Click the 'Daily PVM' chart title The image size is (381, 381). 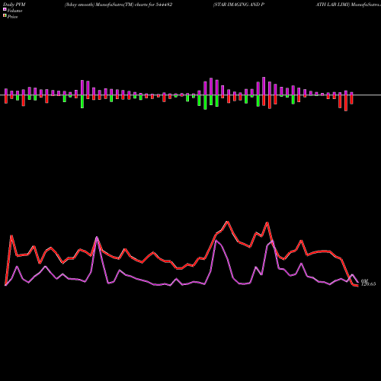pyautogui.click(x=14, y=5)
